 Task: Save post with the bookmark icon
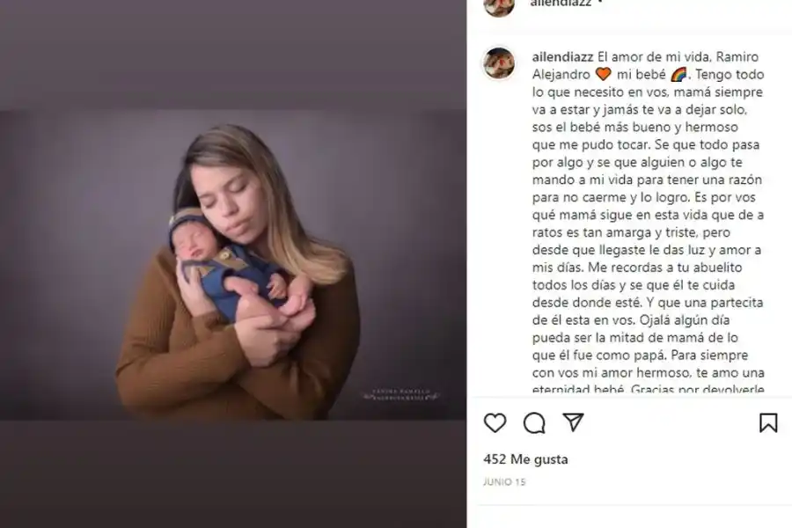(768, 423)
